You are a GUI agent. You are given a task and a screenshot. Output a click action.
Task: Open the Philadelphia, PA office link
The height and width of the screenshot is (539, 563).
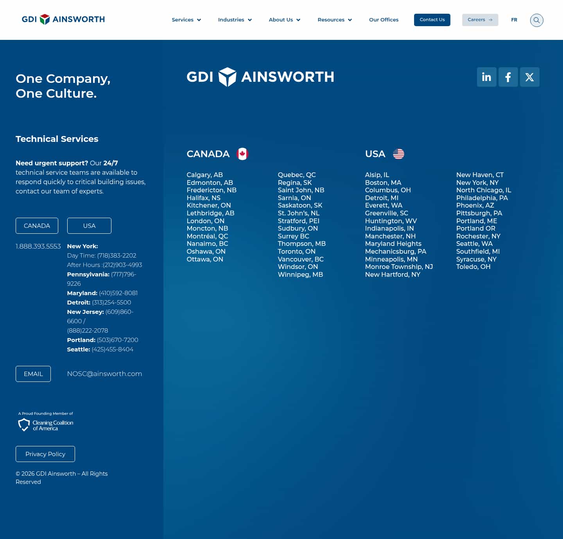pyautogui.click(x=482, y=198)
